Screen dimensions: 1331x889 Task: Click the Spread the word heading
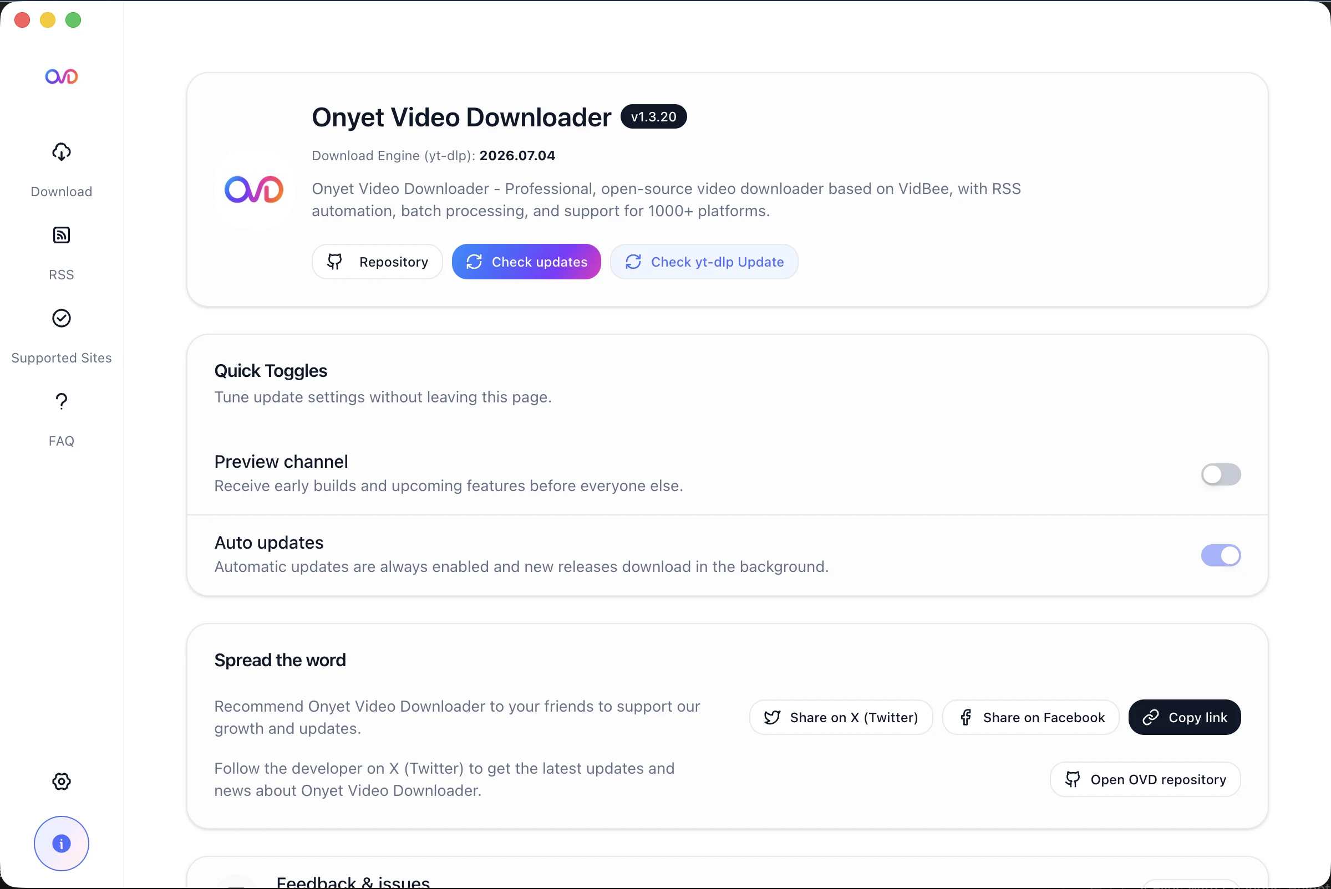[x=280, y=660]
